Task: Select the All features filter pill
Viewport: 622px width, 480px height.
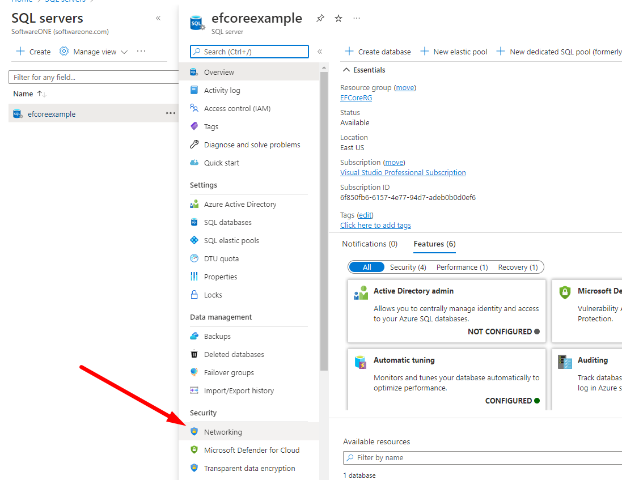Action: pyautogui.click(x=367, y=267)
